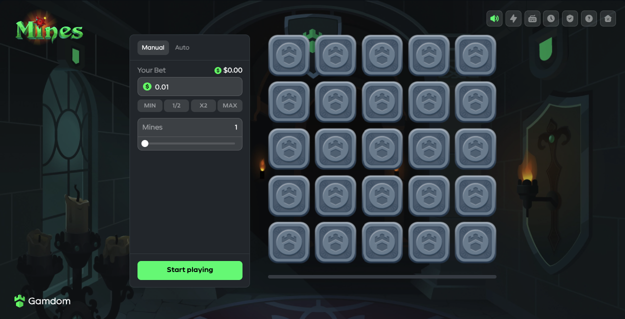Viewport: 625px width, 319px height.
Task: Double the bet with X2
Action: [203, 105]
